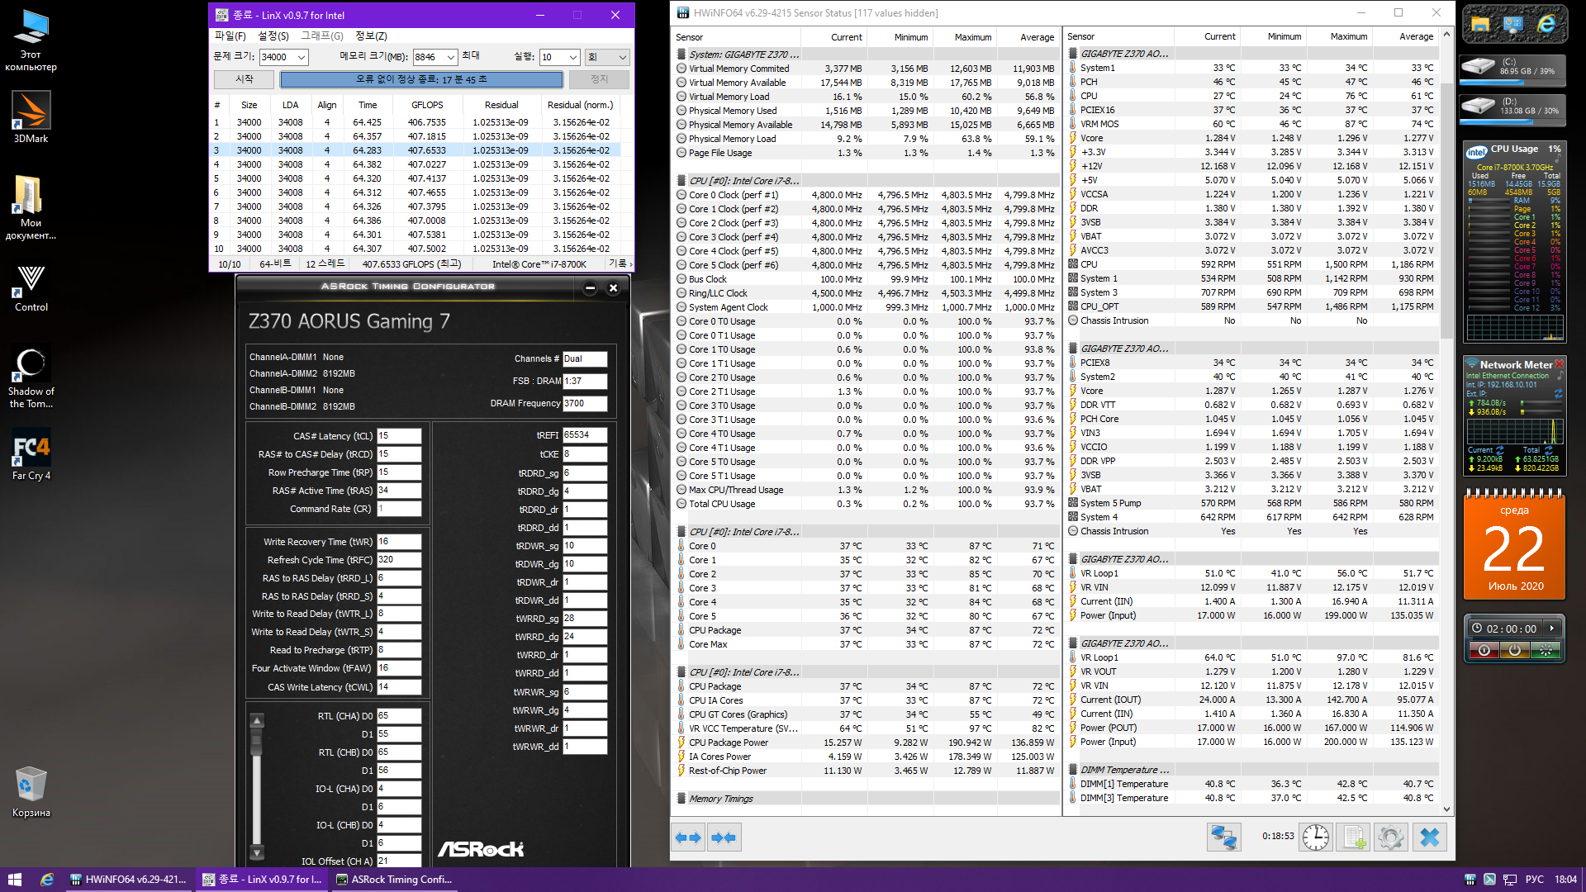Click HWiNFO expand columns arrows button
The width and height of the screenshot is (1586, 892).
688,837
